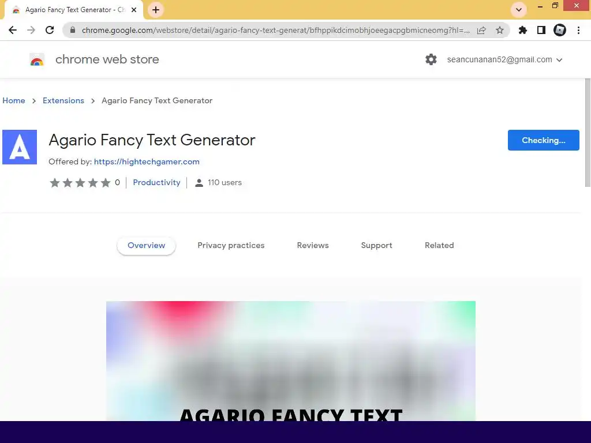Open the Extensions puzzle piece menu
This screenshot has height=443, width=591.
pyautogui.click(x=522, y=30)
